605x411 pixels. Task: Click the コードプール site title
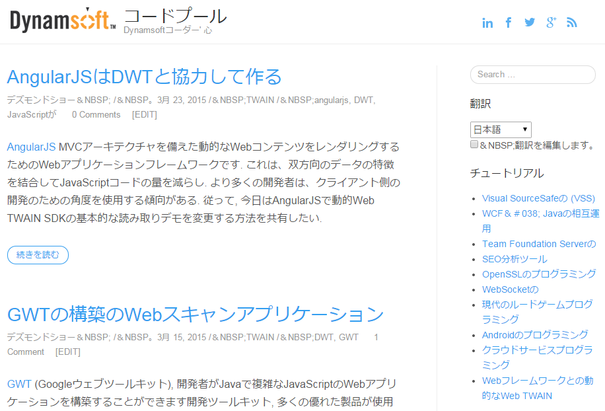point(175,16)
